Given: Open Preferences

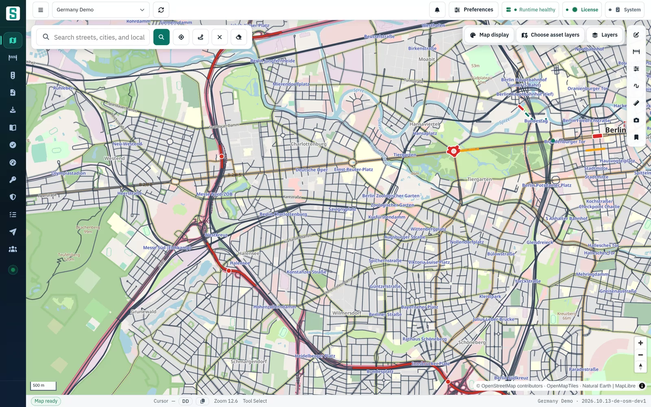Looking at the screenshot, I should (x=474, y=10).
